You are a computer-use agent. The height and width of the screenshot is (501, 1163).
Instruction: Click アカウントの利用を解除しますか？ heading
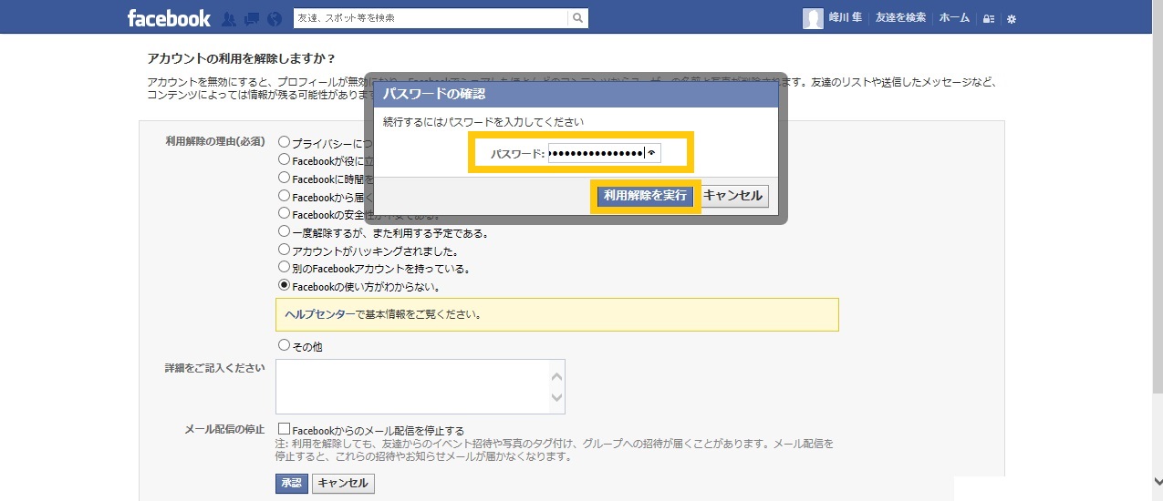pos(242,58)
